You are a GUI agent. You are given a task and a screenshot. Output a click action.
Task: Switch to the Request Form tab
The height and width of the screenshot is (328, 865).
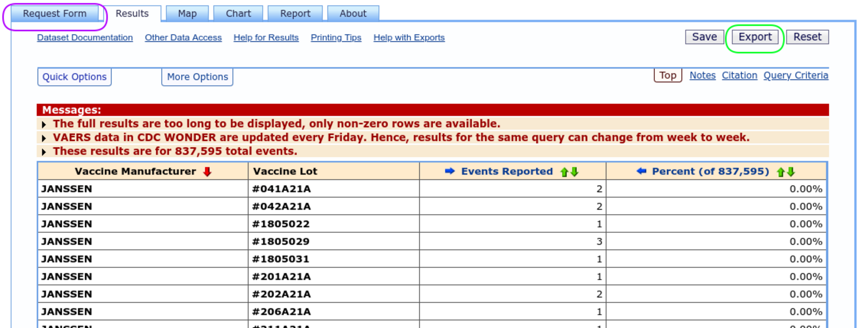coord(55,14)
